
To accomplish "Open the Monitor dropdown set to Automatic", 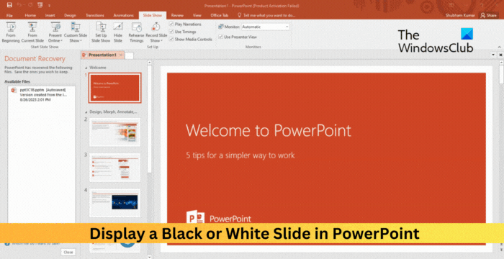I will [265, 27].
